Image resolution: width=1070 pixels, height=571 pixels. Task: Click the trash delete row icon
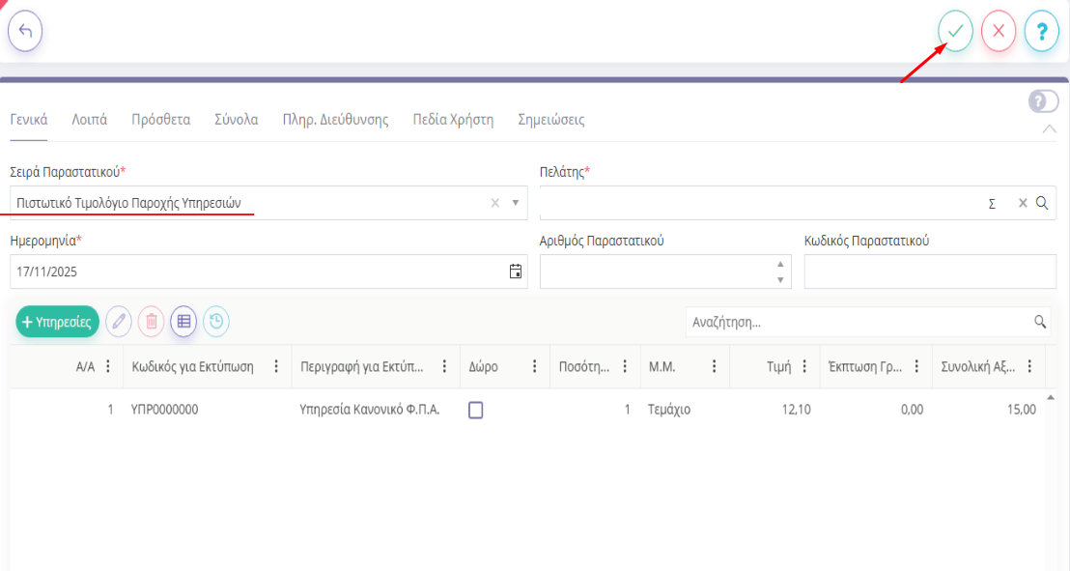click(152, 322)
